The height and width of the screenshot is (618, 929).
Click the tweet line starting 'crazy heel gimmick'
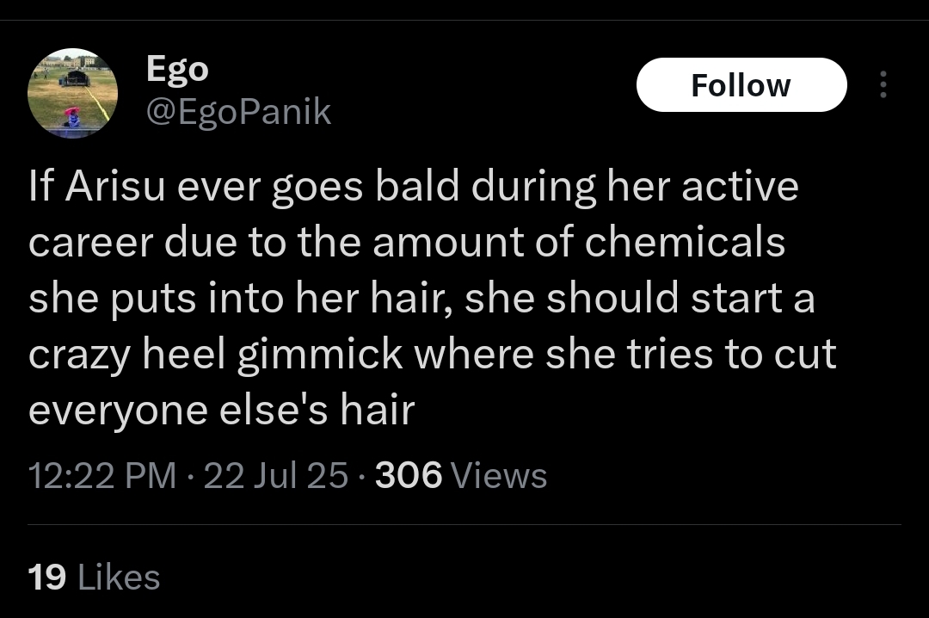click(x=432, y=354)
